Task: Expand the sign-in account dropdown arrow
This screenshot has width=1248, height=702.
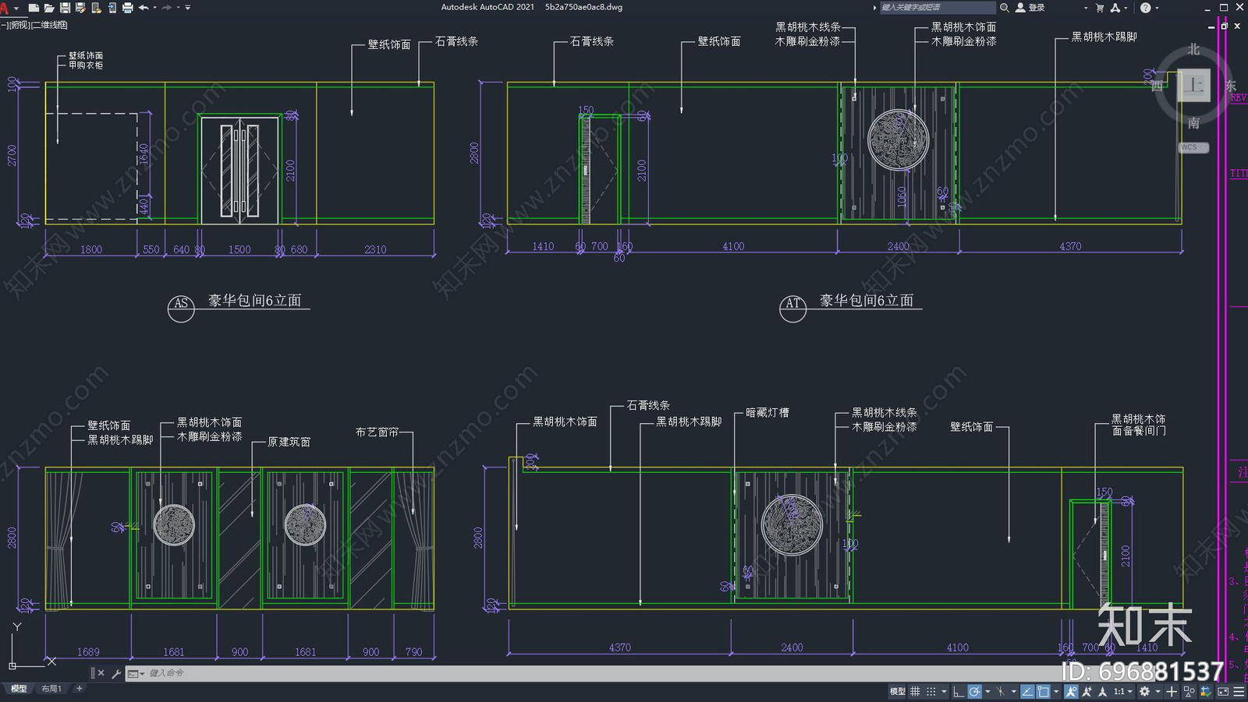Action: click(x=1086, y=8)
